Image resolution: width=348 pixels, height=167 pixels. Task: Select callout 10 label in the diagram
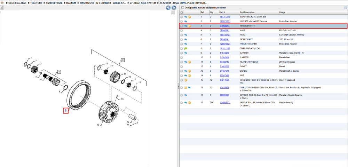click(98, 125)
